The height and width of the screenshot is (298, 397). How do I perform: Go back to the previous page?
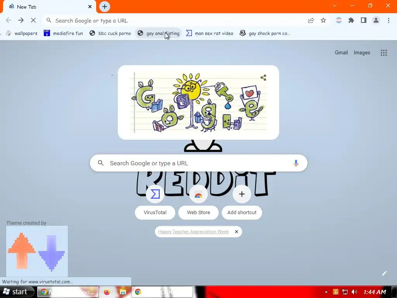pyautogui.click(x=9, y=20)
